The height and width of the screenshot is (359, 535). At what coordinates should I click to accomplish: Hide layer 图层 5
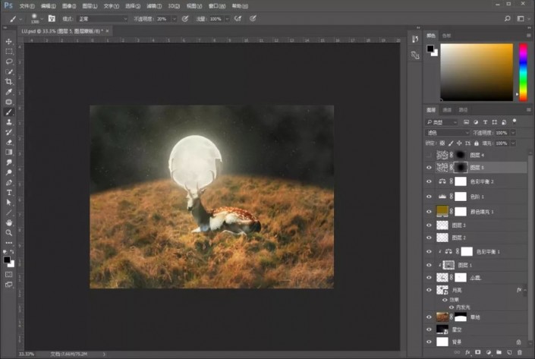coord(429,168)
